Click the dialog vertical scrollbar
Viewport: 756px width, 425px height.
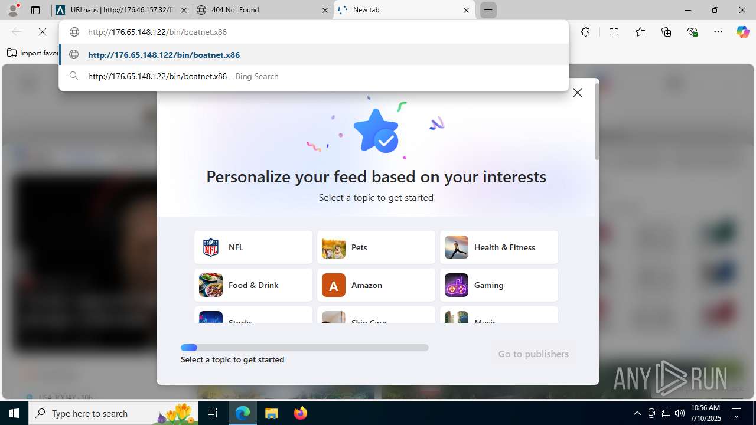tap(597, 121)
